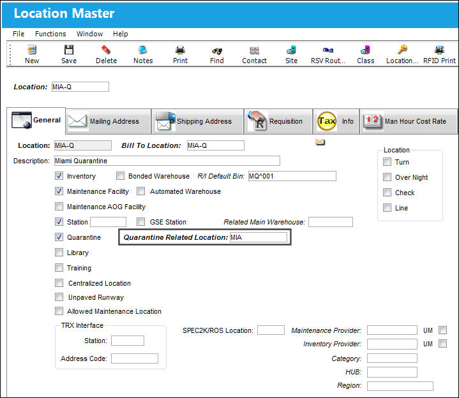Image resolution: width=459 pixels, height=398 pixels.
Task: Switch to the General tab
Action: pos(36,121)
